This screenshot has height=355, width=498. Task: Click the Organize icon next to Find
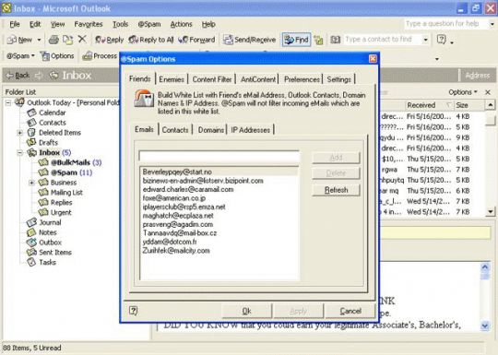[318, 40]
